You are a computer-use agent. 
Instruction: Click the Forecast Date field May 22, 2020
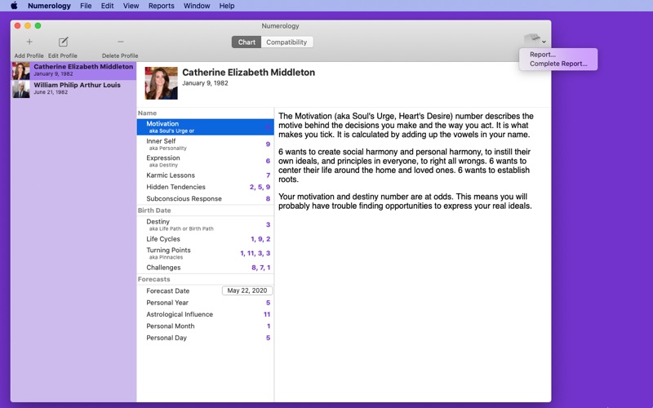pos(247,290)
